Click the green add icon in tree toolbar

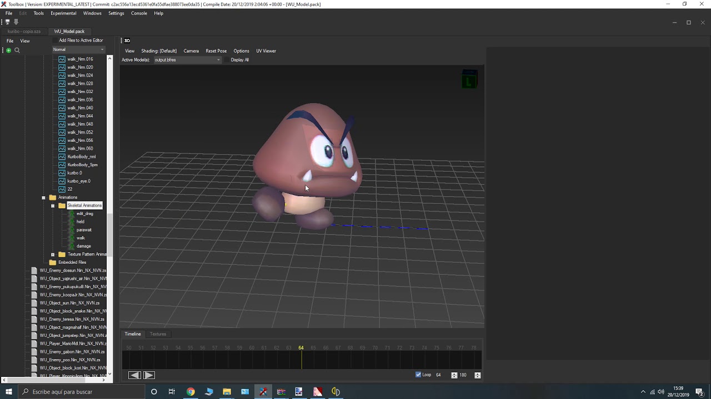8,50
